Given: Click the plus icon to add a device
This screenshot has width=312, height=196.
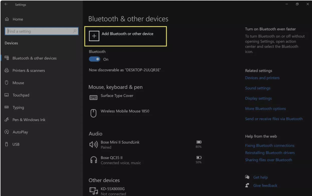Looking at the screenshot, I should [94, 36].
